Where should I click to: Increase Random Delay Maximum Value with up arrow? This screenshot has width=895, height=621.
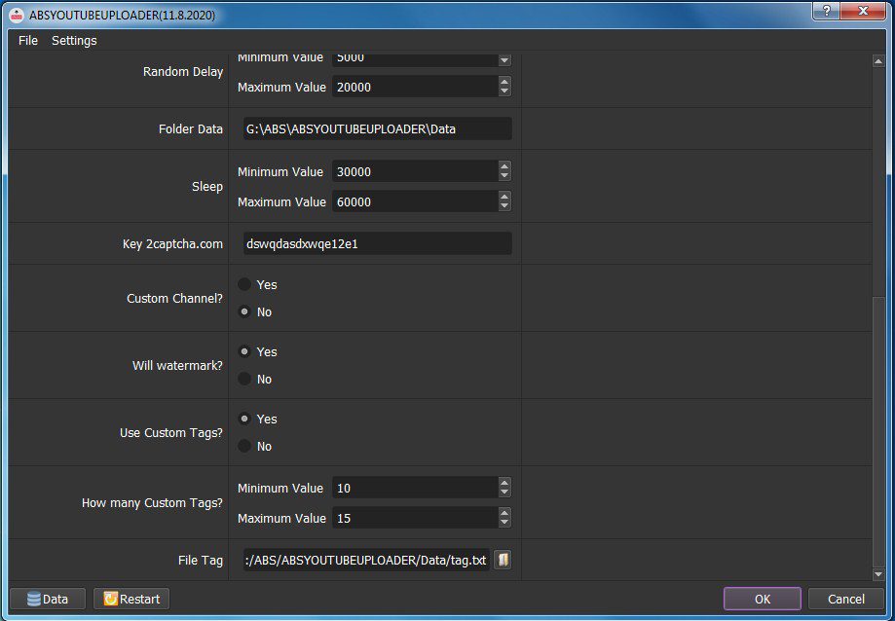(504, 82)
